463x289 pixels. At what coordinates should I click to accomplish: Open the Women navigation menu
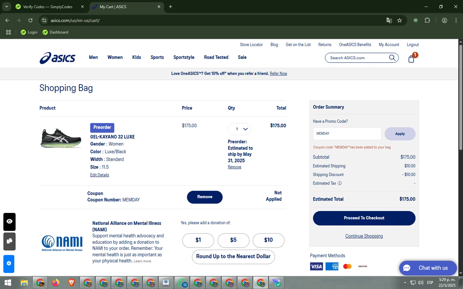115,57
